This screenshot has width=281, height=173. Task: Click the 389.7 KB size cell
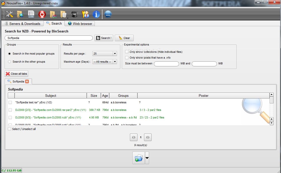95,110
